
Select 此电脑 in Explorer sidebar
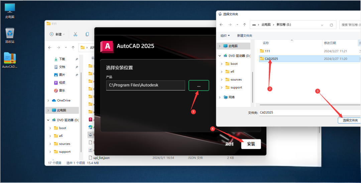[62, 110]
